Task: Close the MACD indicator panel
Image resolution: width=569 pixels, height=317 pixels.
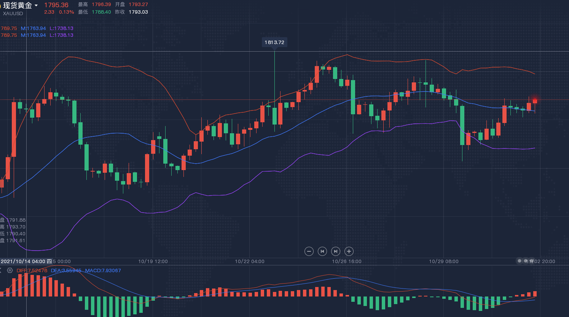Action: 1,270
